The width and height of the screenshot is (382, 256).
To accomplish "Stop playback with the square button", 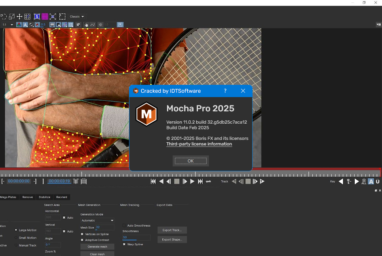I will [x=177, y=181].
